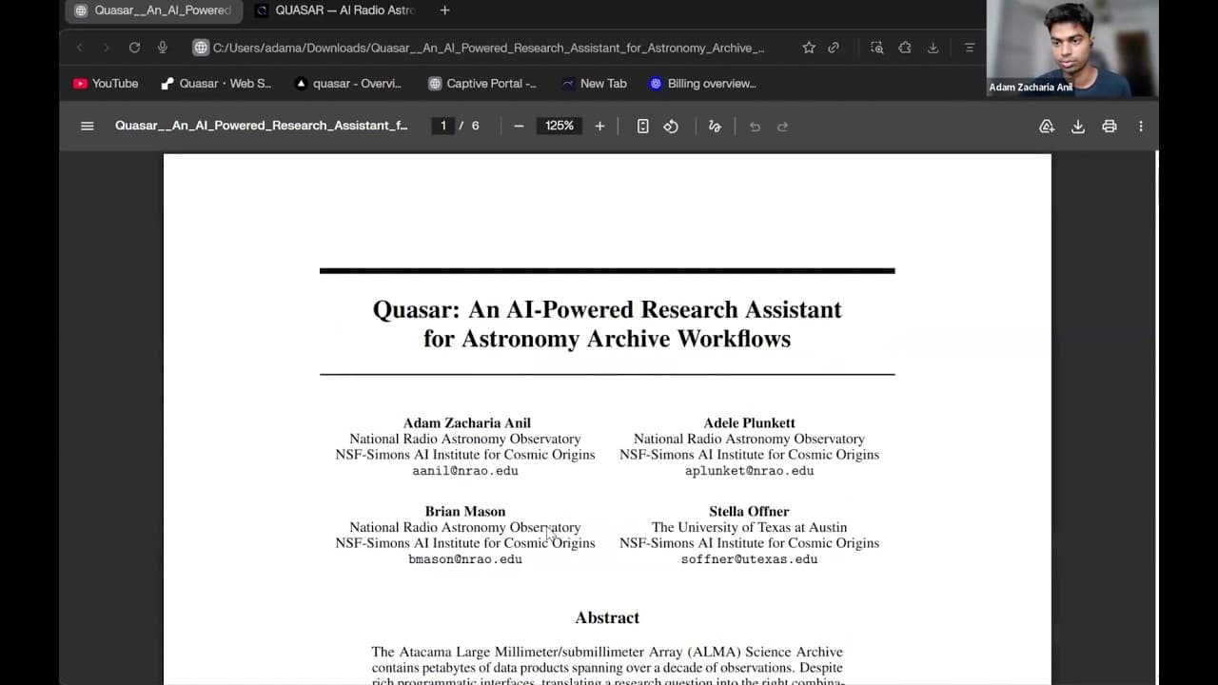The image size is (1218, 685).
Task: Click the paper title 'Quasar: An AI-Powered Research Assistant'
Action: pyautogui.click(x=607, y=310)
